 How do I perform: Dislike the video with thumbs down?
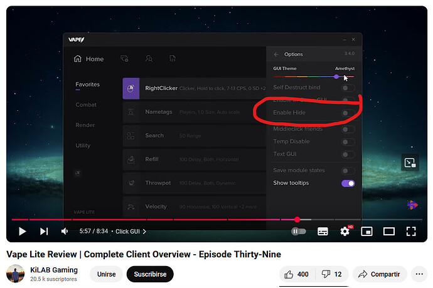pyautogui.click(x=332, y=274)
